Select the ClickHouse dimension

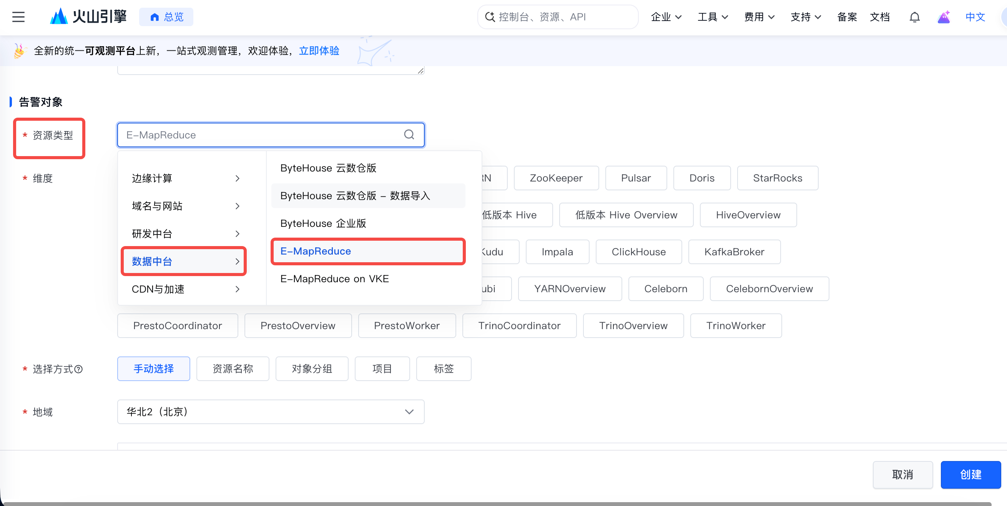(x=639, y=252)
